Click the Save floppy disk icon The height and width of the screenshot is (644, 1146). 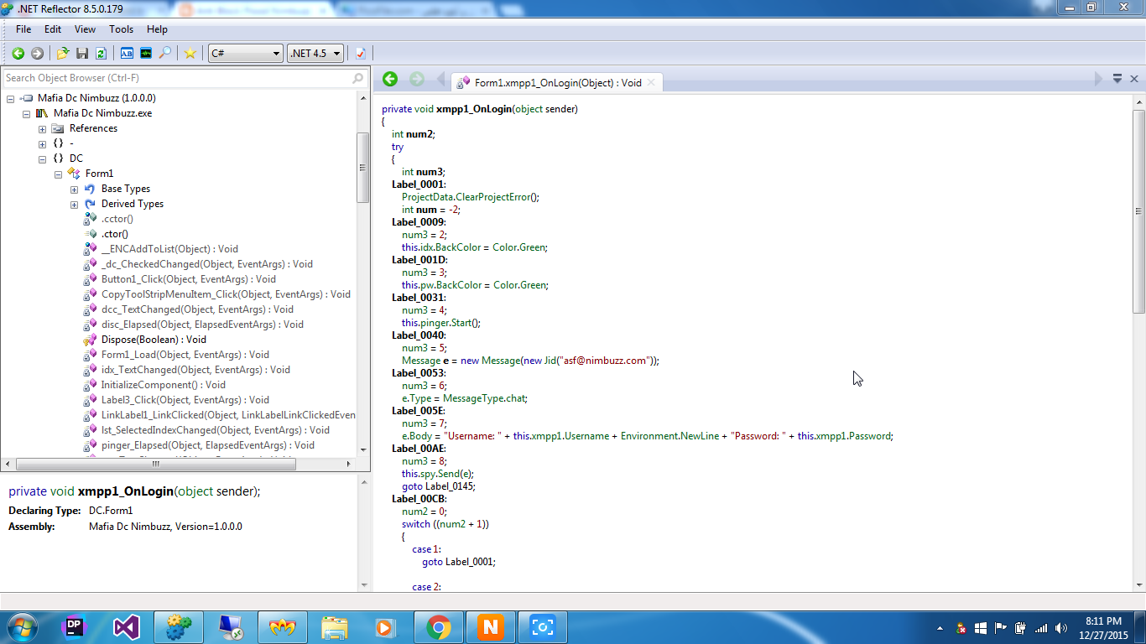82,53
